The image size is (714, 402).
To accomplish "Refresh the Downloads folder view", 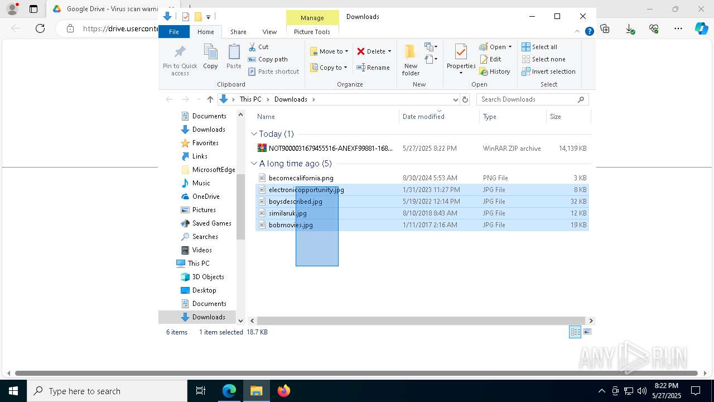I will coord(465,99).
